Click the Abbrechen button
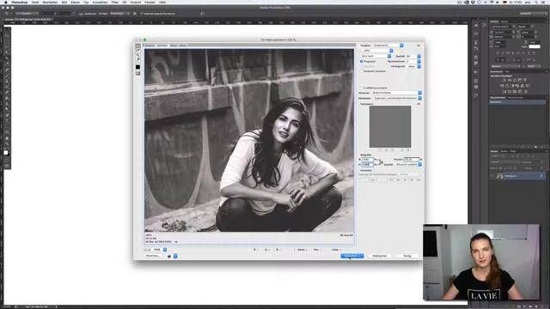 pyautogui.click(x=380, y=256)
